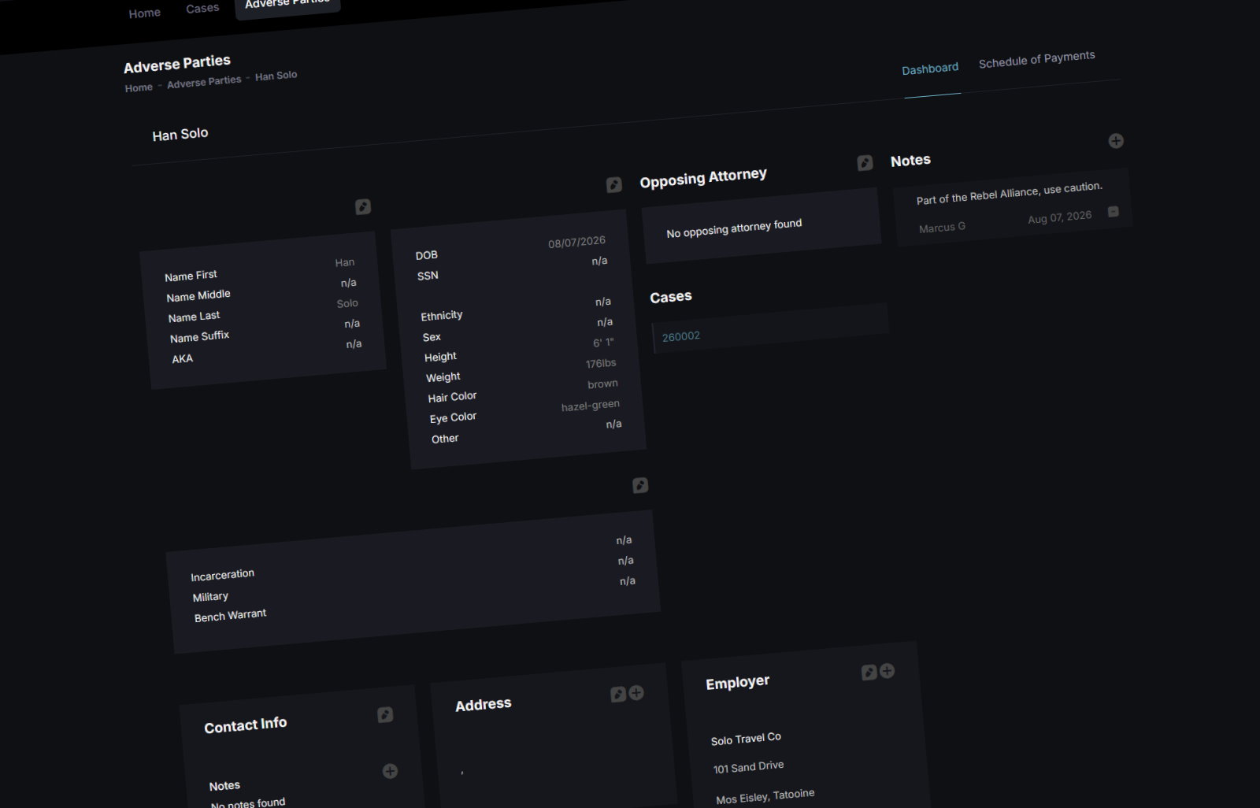Select the Name Middle label
This screenshot has height=808, width=1260.
198,295
